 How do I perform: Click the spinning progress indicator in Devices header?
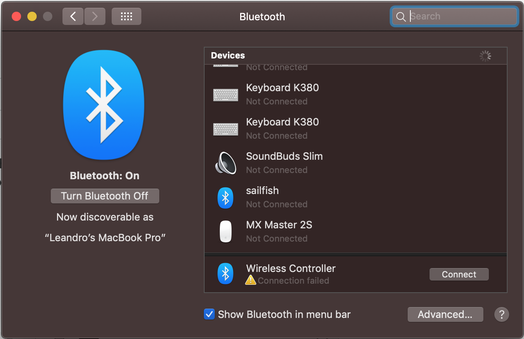pyautogui.click(x=485, y=56)
